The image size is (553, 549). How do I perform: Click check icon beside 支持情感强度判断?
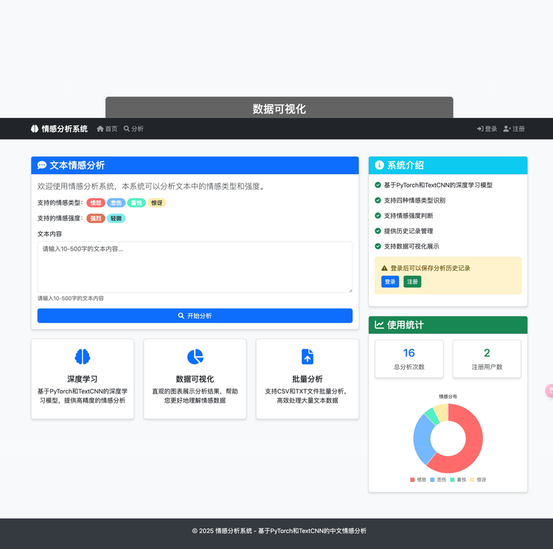point(378,215)
